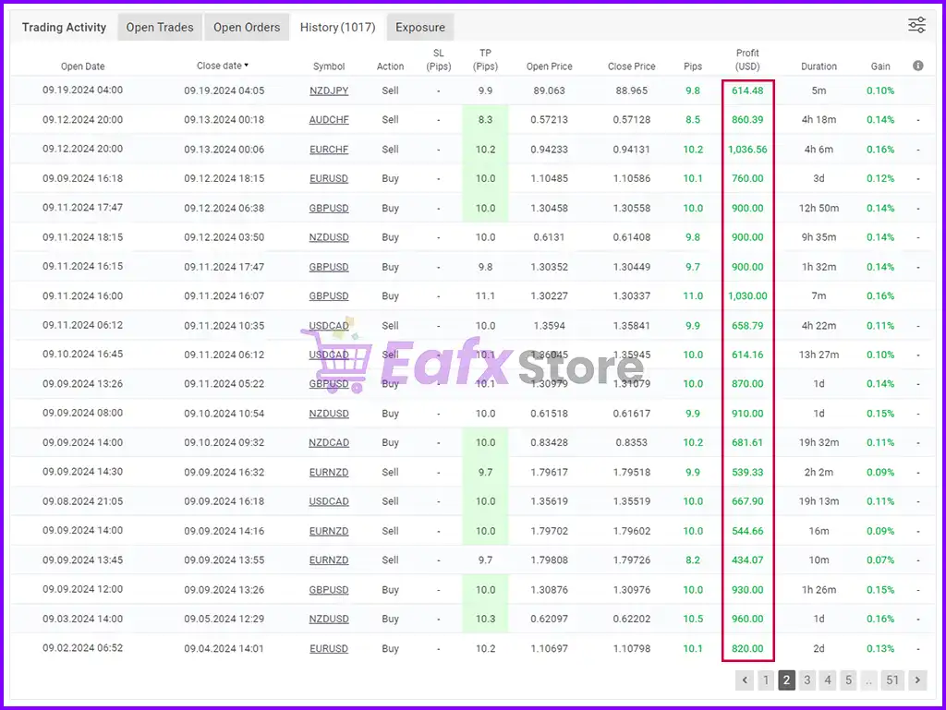946x710 pixels.
Task: Sort by Close date column header
Action: pos(223,66)
